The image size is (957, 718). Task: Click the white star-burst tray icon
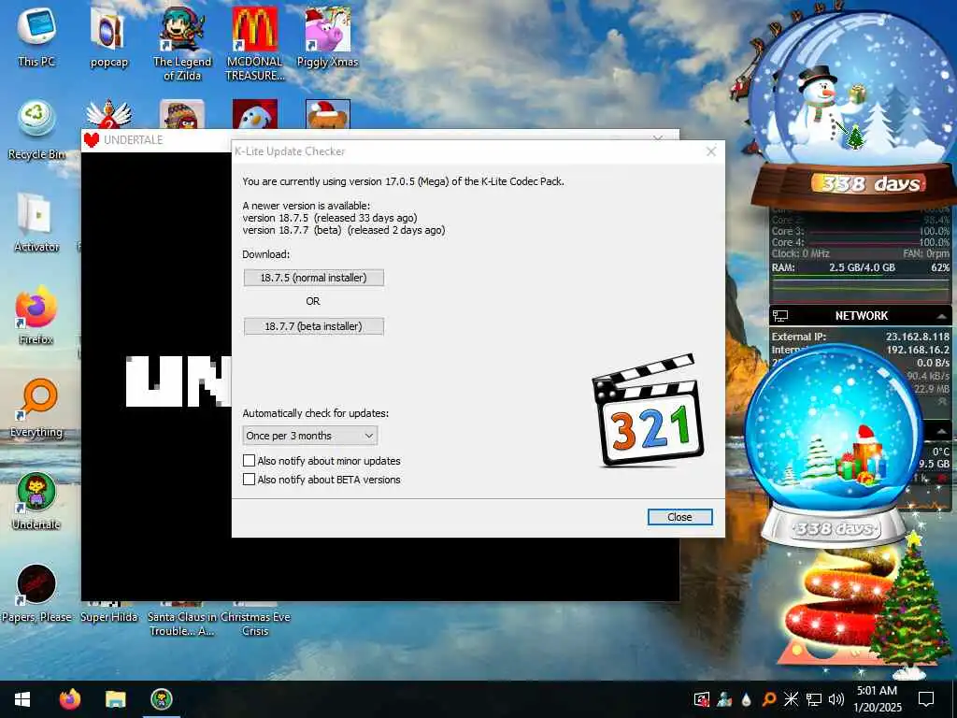point(791,699)
